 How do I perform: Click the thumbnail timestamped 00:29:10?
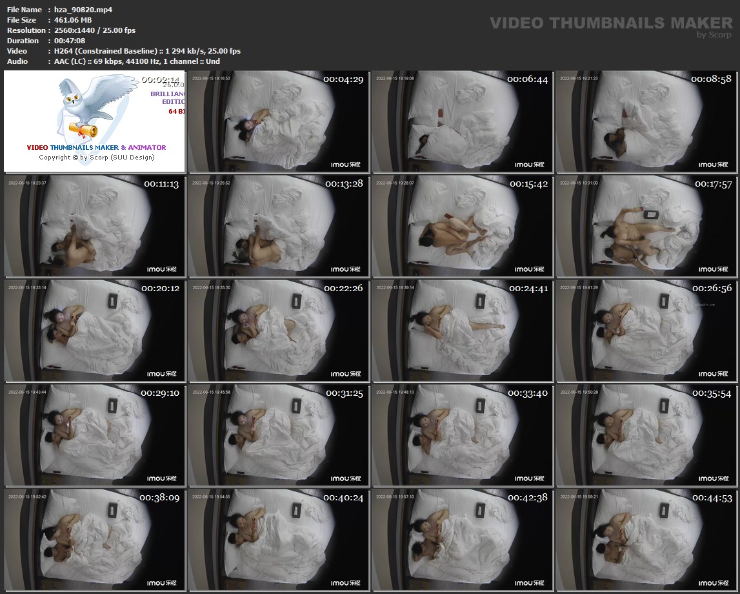(95, 435)
